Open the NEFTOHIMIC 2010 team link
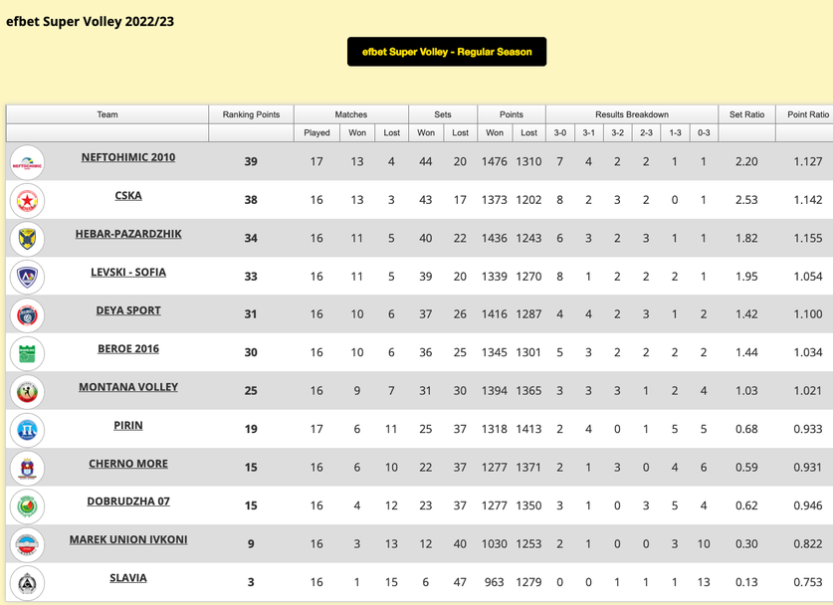This screenshot has height=605, width=833. coord(128,157)
